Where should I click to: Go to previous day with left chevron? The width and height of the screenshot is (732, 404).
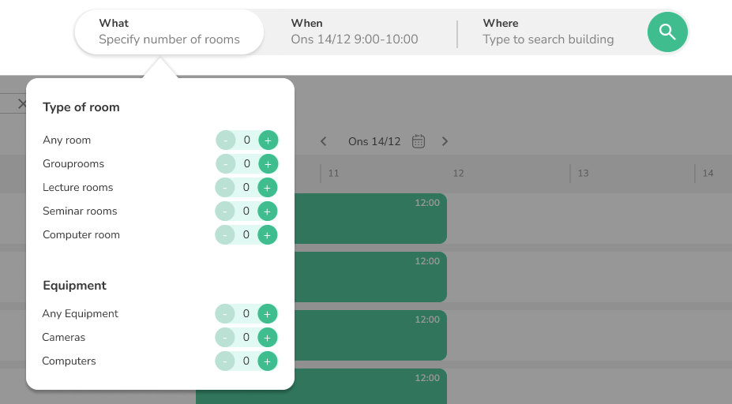click(x=323, y=141)
